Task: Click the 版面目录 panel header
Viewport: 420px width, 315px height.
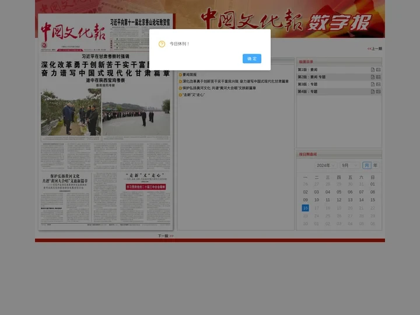Action: 339,62
